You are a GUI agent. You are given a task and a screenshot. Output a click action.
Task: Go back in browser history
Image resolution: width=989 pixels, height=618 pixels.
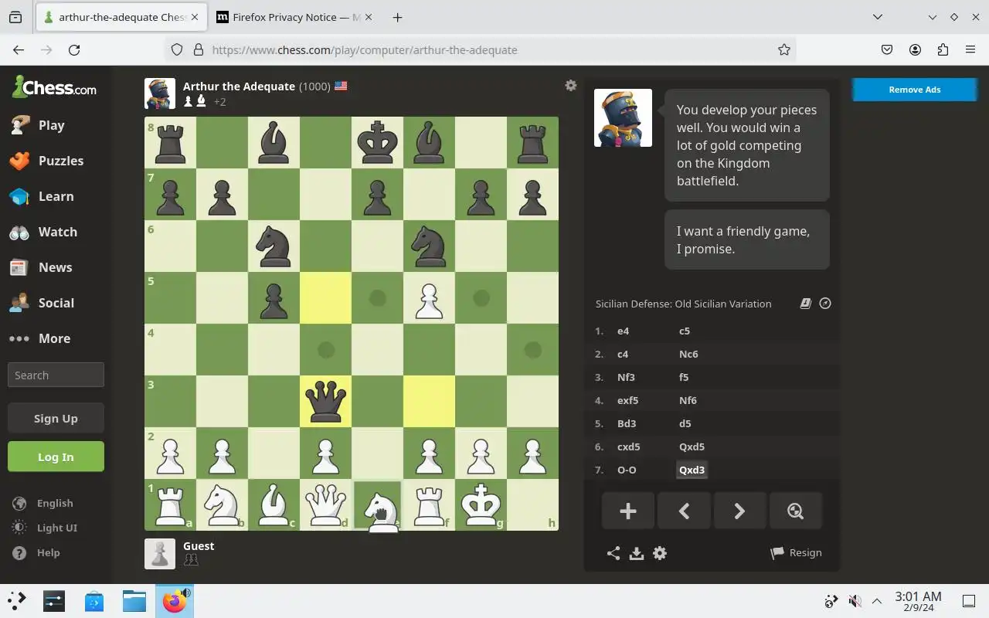19,49
